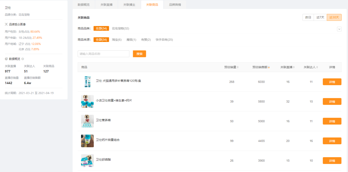Screen dimensions: 348x172
Task: Click the 直播总销售额 value 6.4w
Action: pos(27,83)
